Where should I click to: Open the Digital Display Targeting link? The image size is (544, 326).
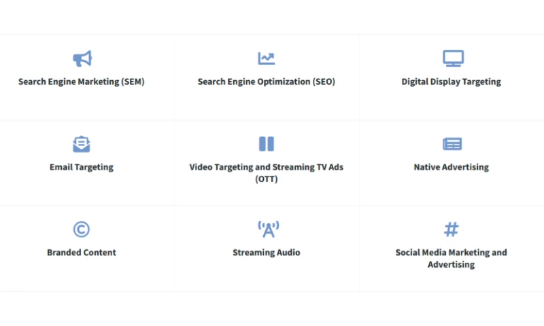451,81
